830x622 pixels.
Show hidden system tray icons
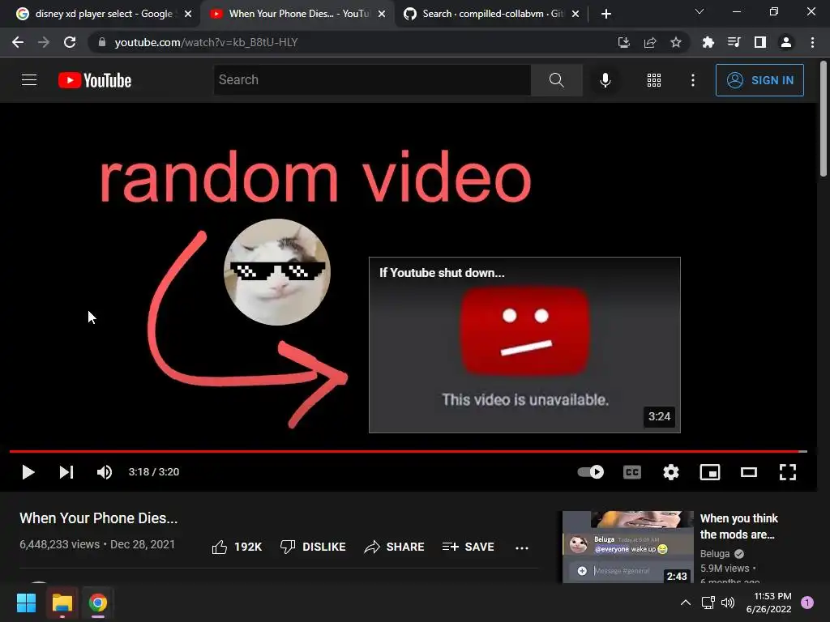[x=685, y=603]
